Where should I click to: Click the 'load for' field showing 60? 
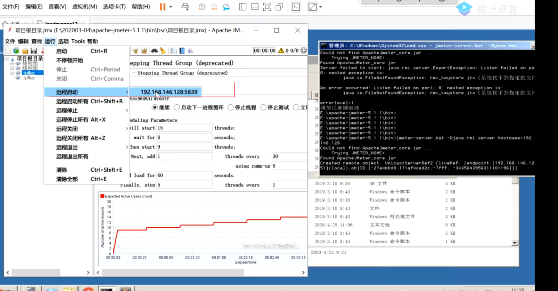(x=184, y=176)
